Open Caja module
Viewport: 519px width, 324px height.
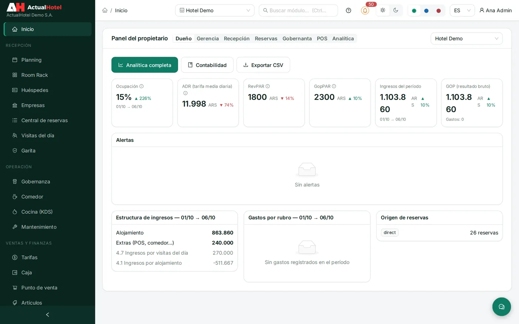[x=47, y=273]
